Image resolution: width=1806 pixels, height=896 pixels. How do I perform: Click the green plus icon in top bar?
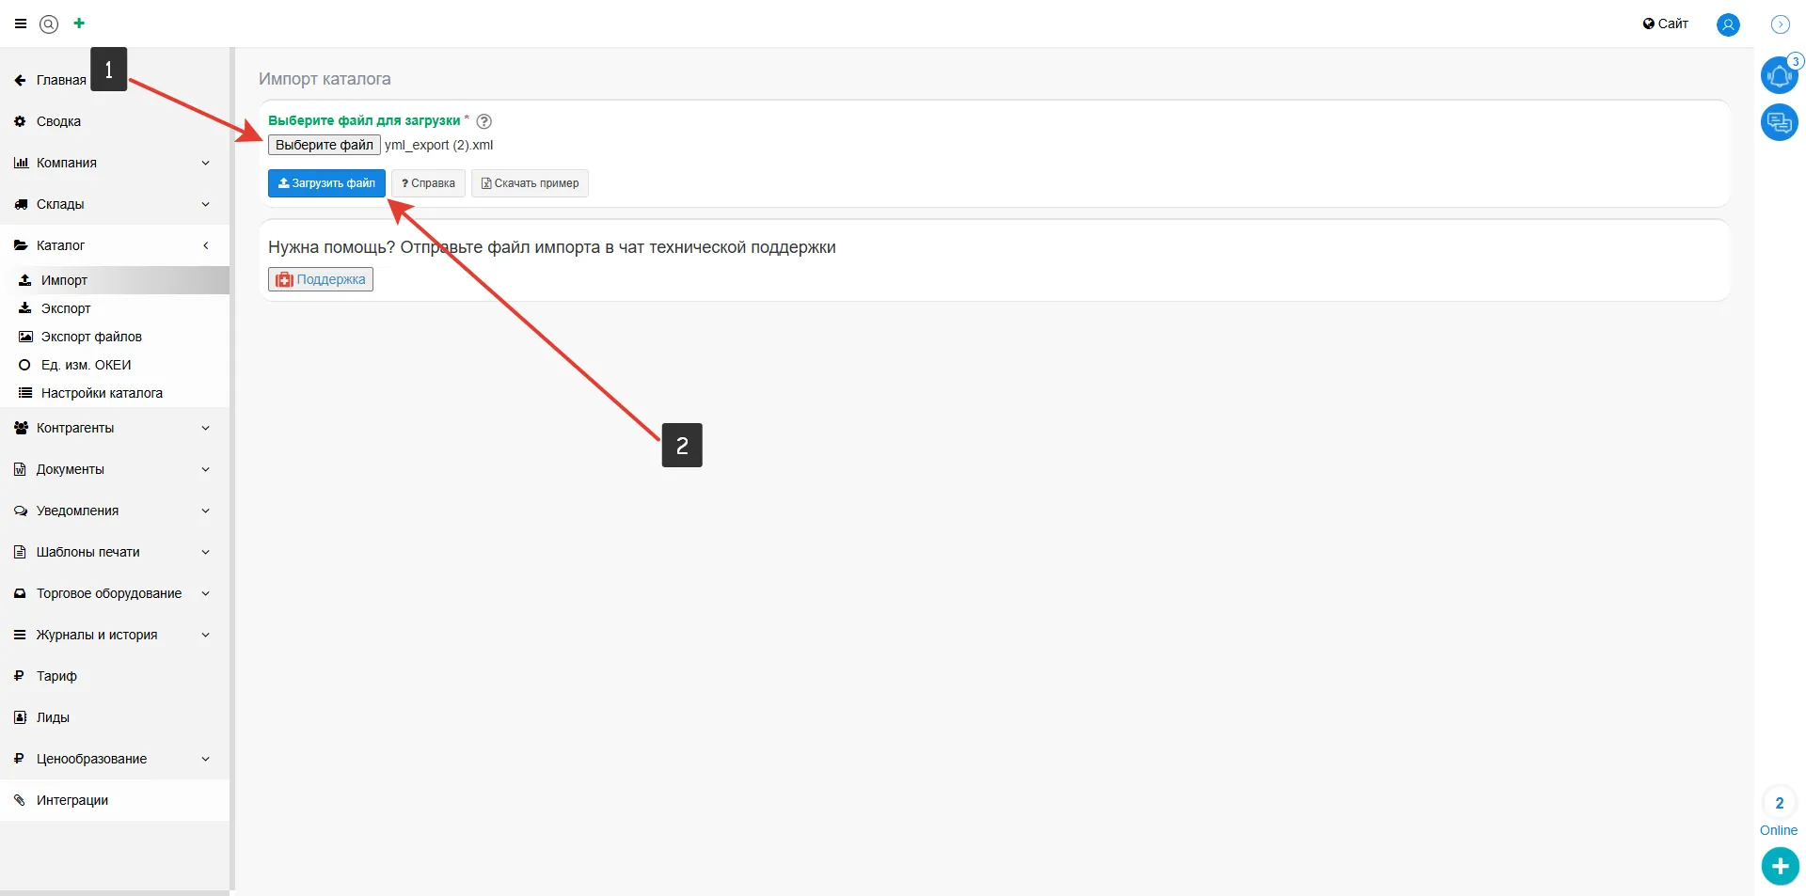point(79,24)
